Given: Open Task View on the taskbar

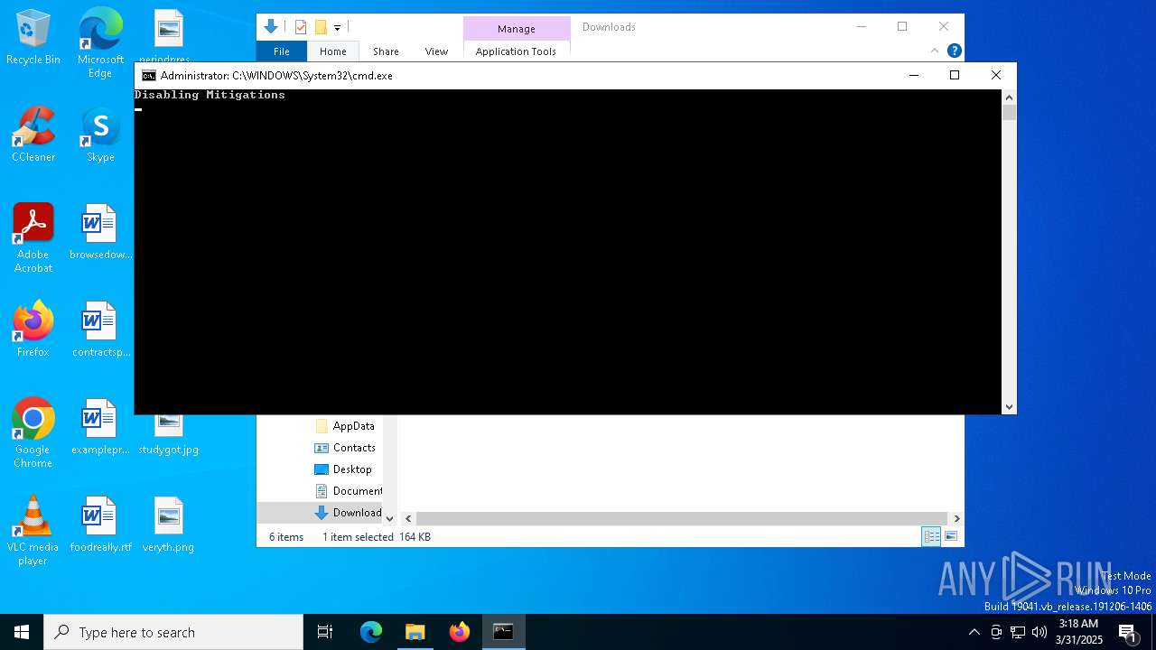Looking at the screenshot, I should point(325,632).
